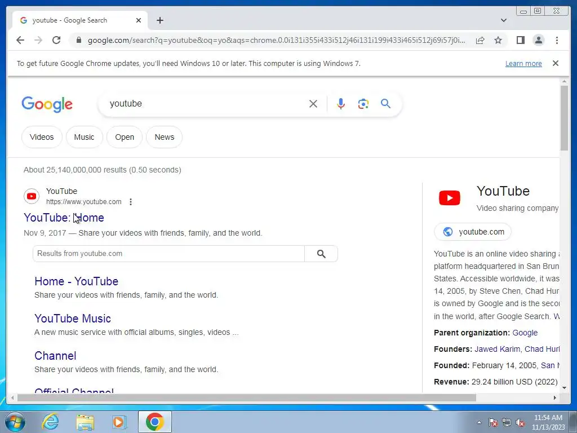Screen dimensions: 577x433
Task: Open the more options dots for YouTube result
Action: click(x=131, y=202)
